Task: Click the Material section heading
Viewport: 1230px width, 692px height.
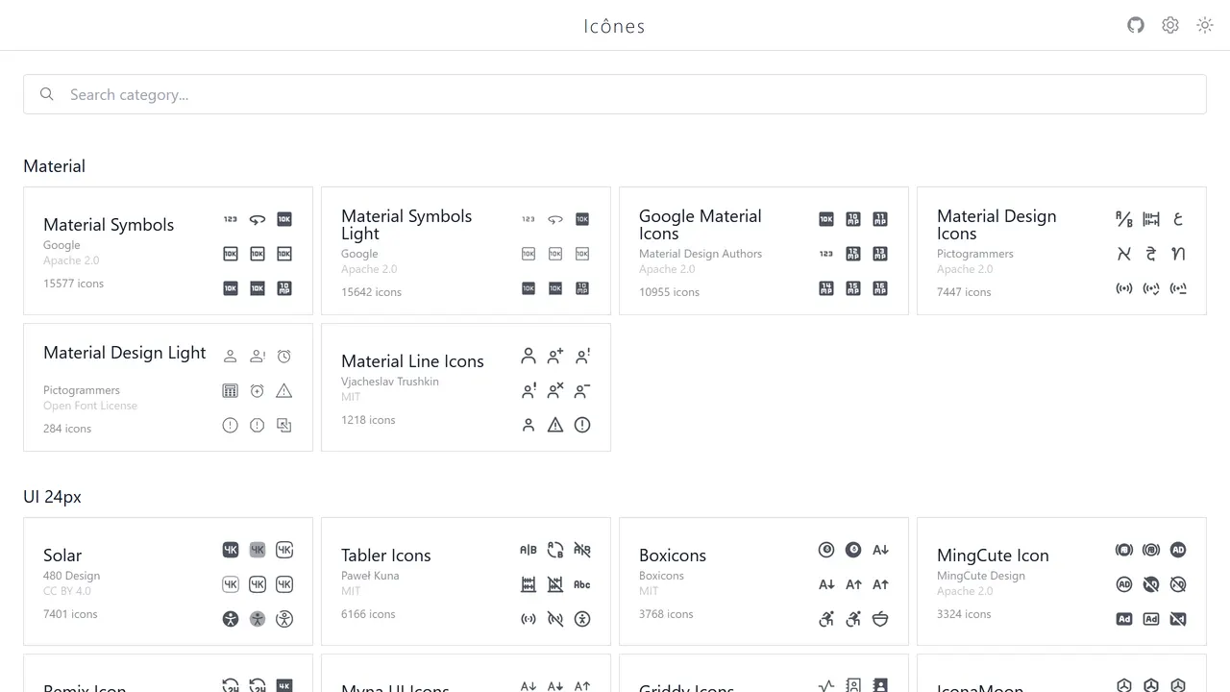Action: pos(54,166)
